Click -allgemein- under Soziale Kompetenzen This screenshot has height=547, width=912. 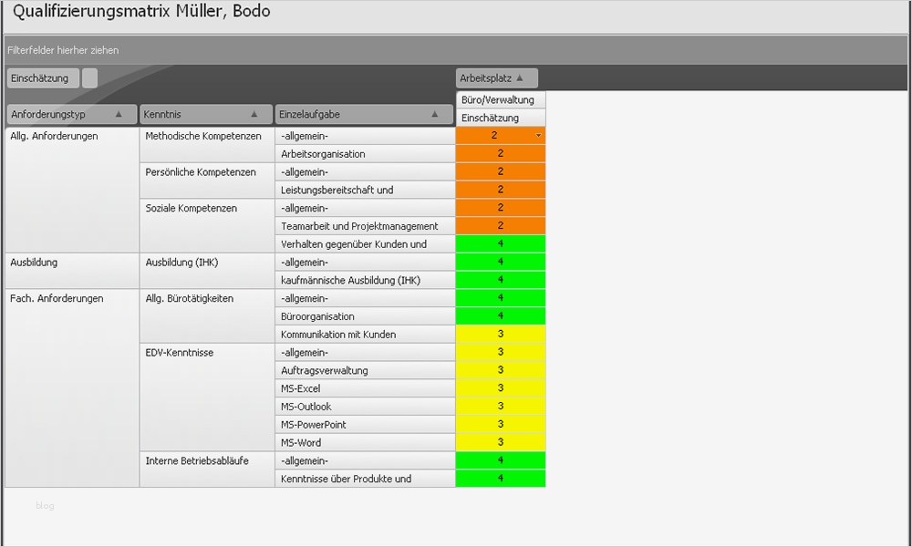(366, 208)
